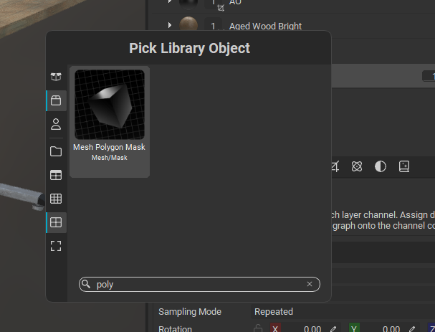Open the Sampling Mode dropdown showing Repeated

click(x=274, y=312)
